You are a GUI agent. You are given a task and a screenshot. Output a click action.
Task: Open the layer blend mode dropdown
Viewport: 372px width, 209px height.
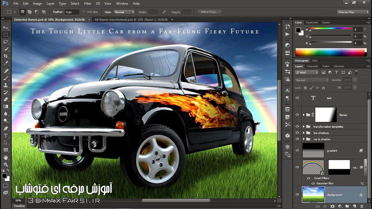pyautogui.click(x=312, y=80)
